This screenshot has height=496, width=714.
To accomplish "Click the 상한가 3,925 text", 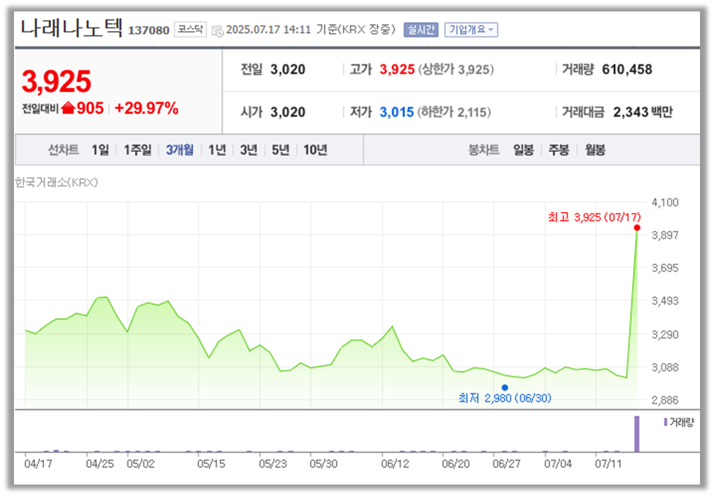I will (456, 69).
